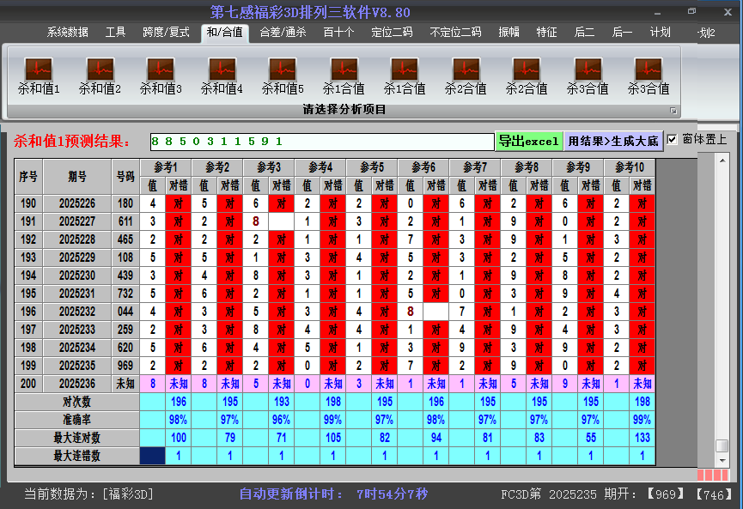Click the table's vertical scrollbar down arrow
Viewport: 743px width, 509px height.
[722, 461]
